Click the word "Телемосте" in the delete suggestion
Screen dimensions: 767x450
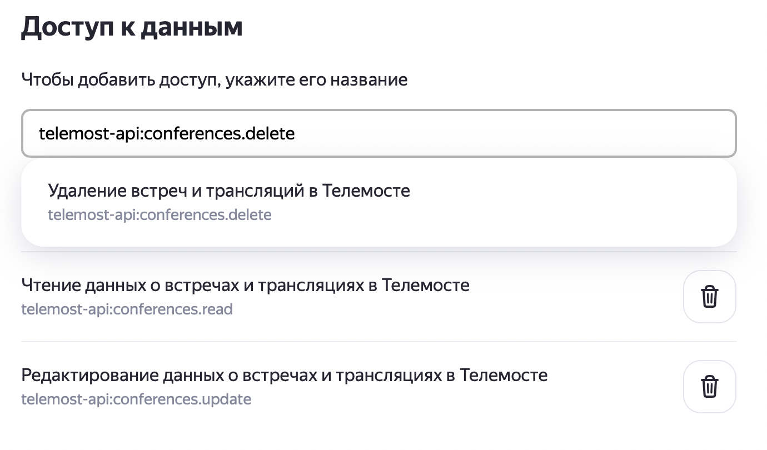coord(366,191)
